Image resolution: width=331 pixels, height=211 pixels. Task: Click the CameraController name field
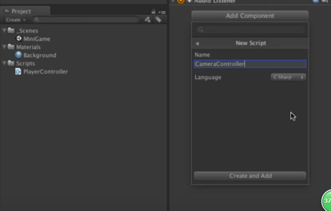[x=250, y=64]
